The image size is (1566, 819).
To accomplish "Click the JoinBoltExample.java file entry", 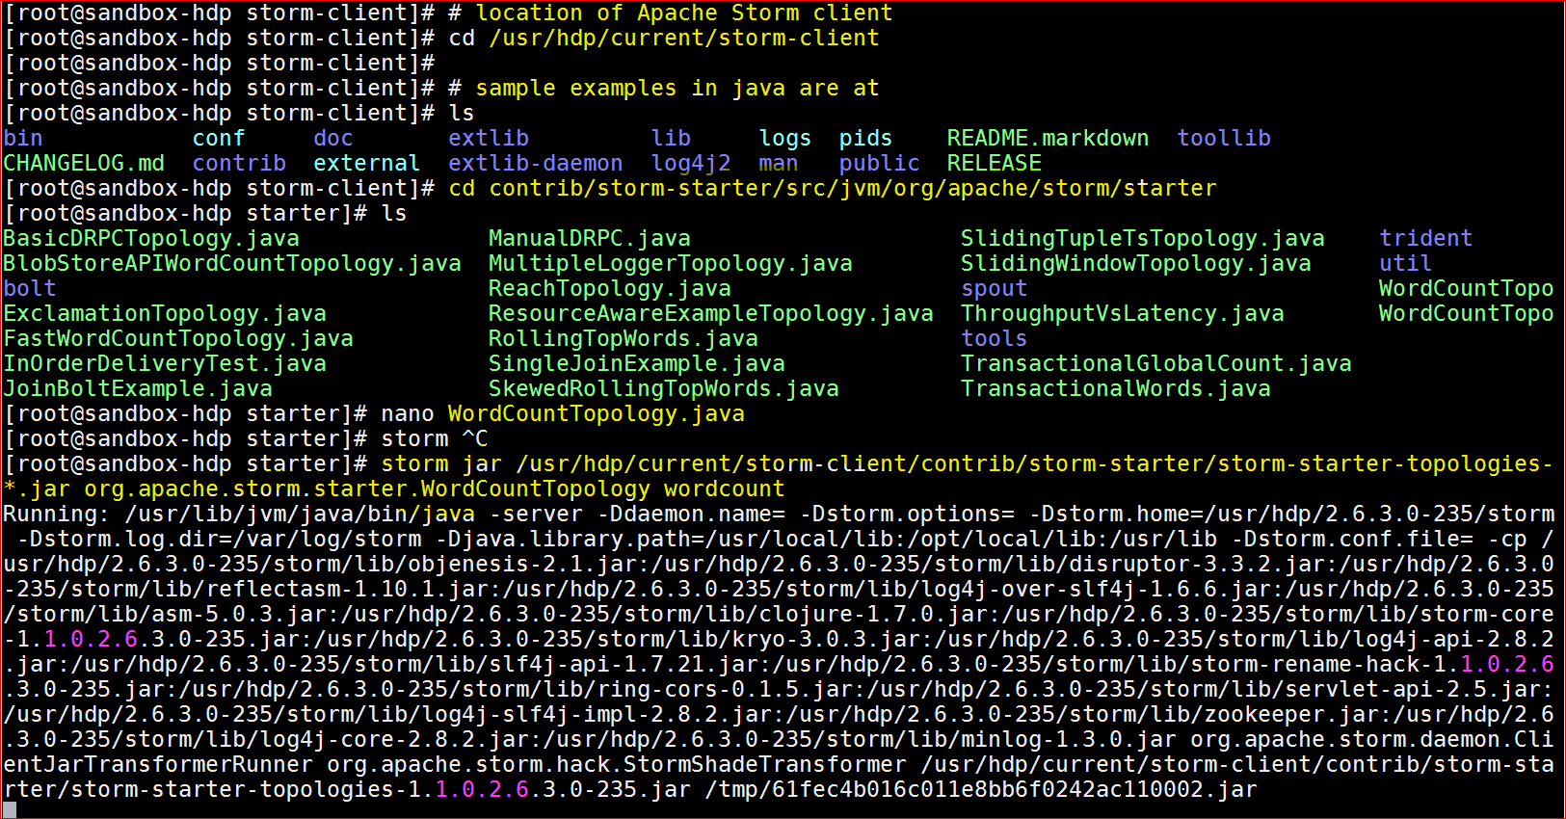I will point(138,388).
